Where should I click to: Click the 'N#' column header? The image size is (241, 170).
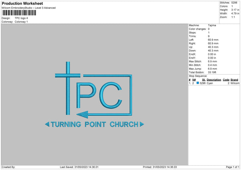(194, 80)
